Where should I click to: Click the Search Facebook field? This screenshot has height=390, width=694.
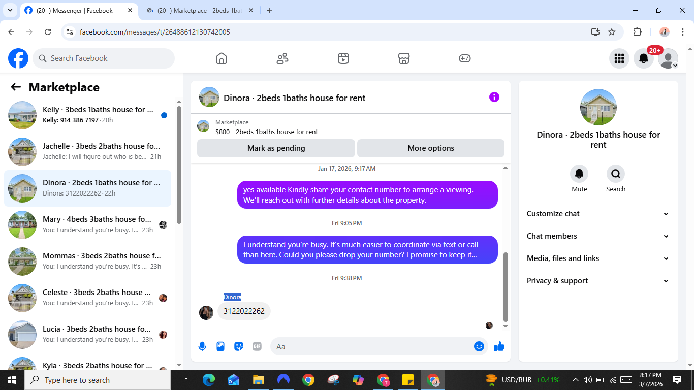(x=104, y=58)
